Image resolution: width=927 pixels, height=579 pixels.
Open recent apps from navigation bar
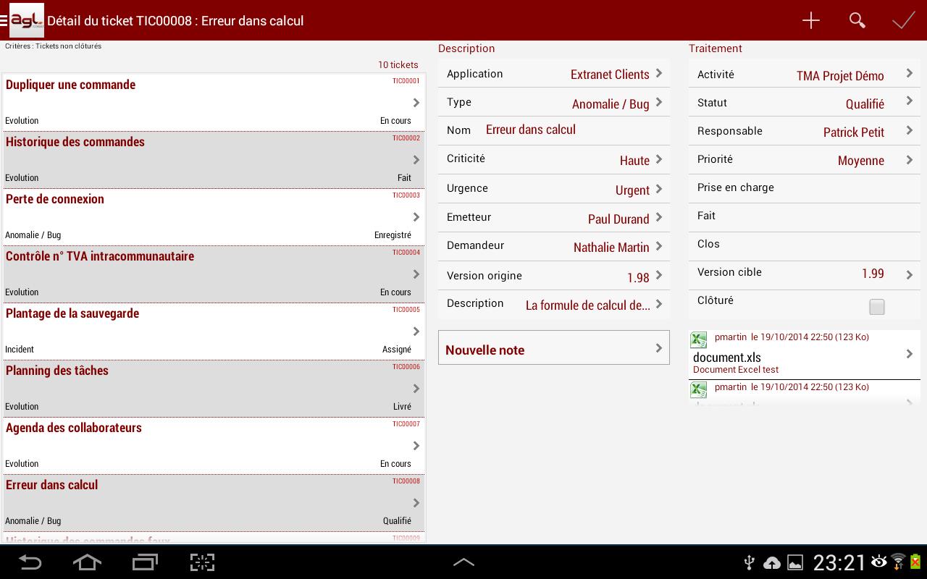coord(145,562)
